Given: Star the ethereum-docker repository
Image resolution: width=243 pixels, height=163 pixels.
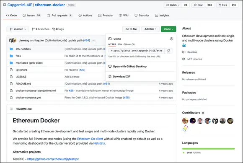Looking at the screenshot, I should pyautogui.click(x=199, y=5).
